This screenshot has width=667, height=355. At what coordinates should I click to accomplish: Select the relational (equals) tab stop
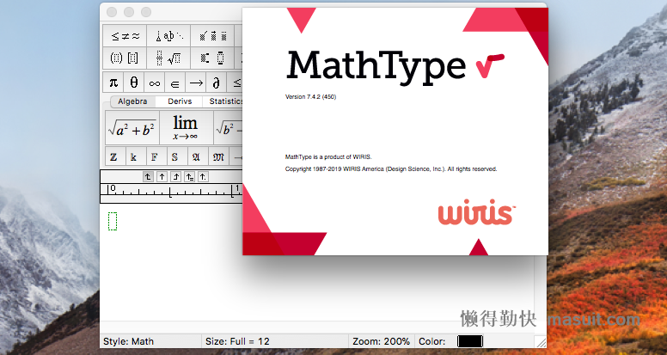coord(189,176)
